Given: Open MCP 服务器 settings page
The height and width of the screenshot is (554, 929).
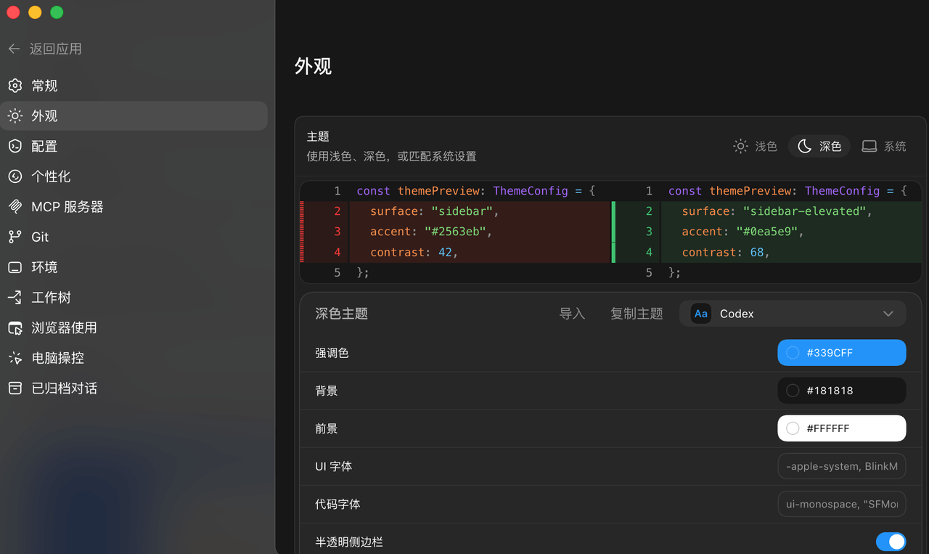Looking at the screenshot, I should tap(134, 207).
